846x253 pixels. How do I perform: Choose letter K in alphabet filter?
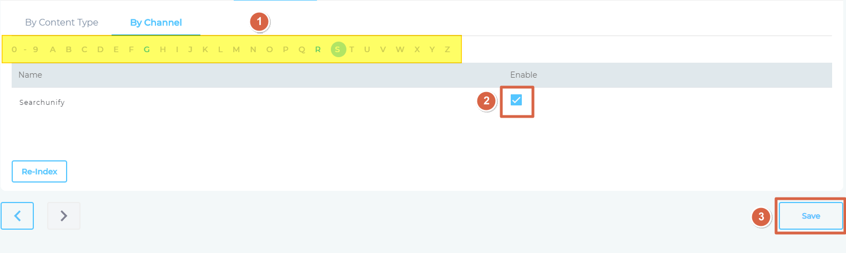point(205,49)
